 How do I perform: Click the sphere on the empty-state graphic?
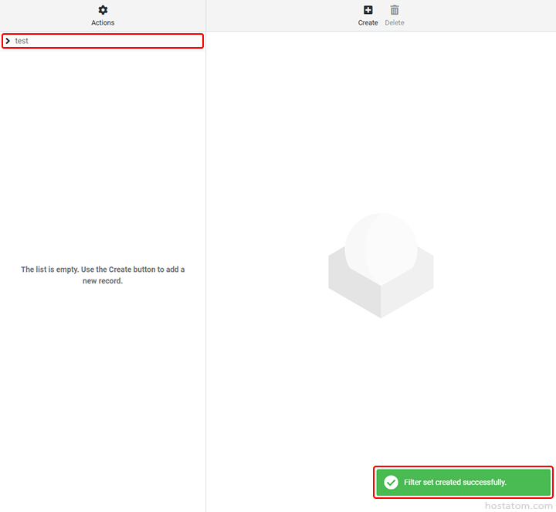tap(381, 246)
